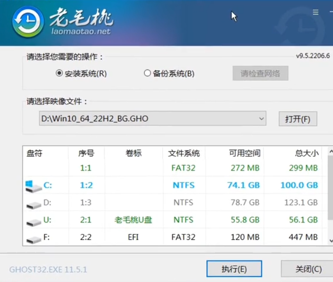The width and height of the screenshot is (333, 282).
Task: Click 打开(F) to browse for image
Action: coord(298,119)
